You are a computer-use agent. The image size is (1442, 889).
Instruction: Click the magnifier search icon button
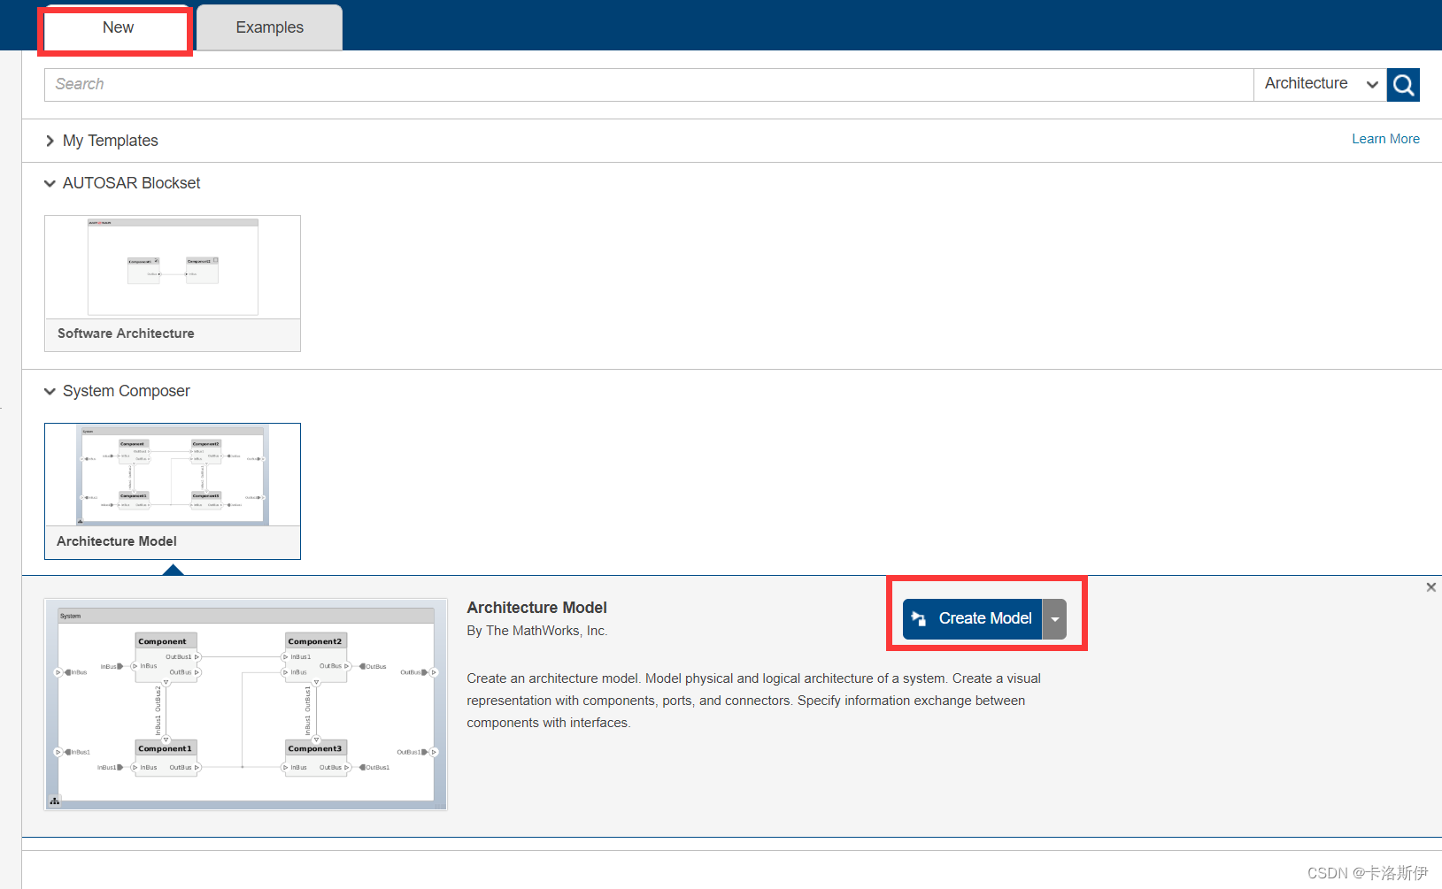[x=1403, y=85]
